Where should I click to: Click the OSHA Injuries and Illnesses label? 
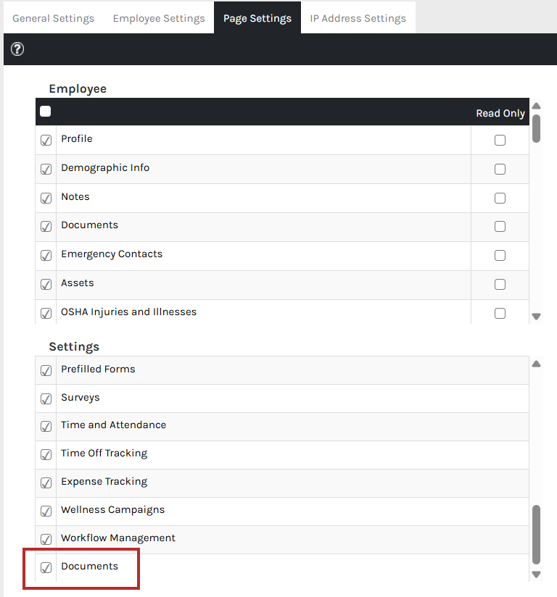pyautogui.click(x=129, y=312)
